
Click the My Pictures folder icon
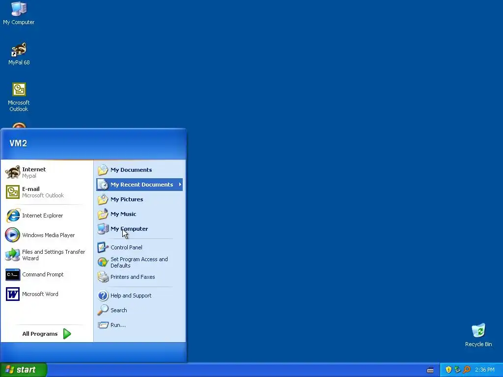[103, 199]
